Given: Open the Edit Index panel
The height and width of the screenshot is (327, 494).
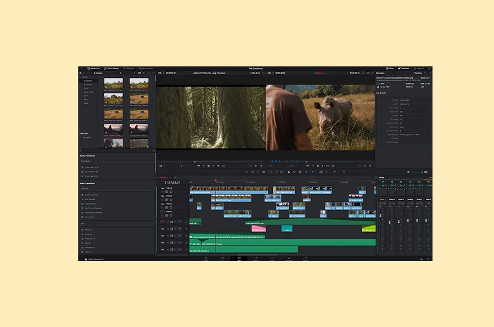Looking at the screenshot, I should pos(128,67).
